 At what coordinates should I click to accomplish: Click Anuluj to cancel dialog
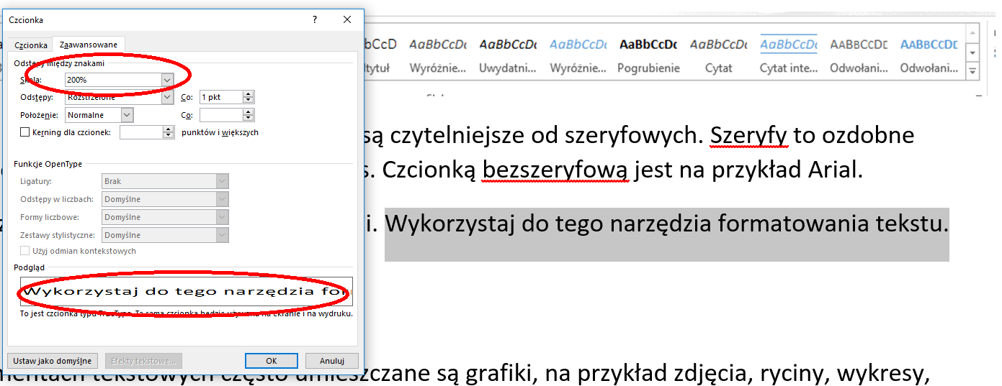(x=331, y=361)
